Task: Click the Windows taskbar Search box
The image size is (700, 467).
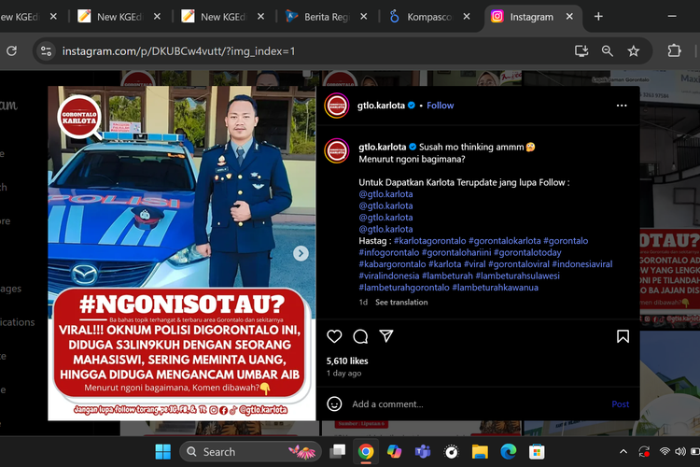Action: (x=250, y=452)
